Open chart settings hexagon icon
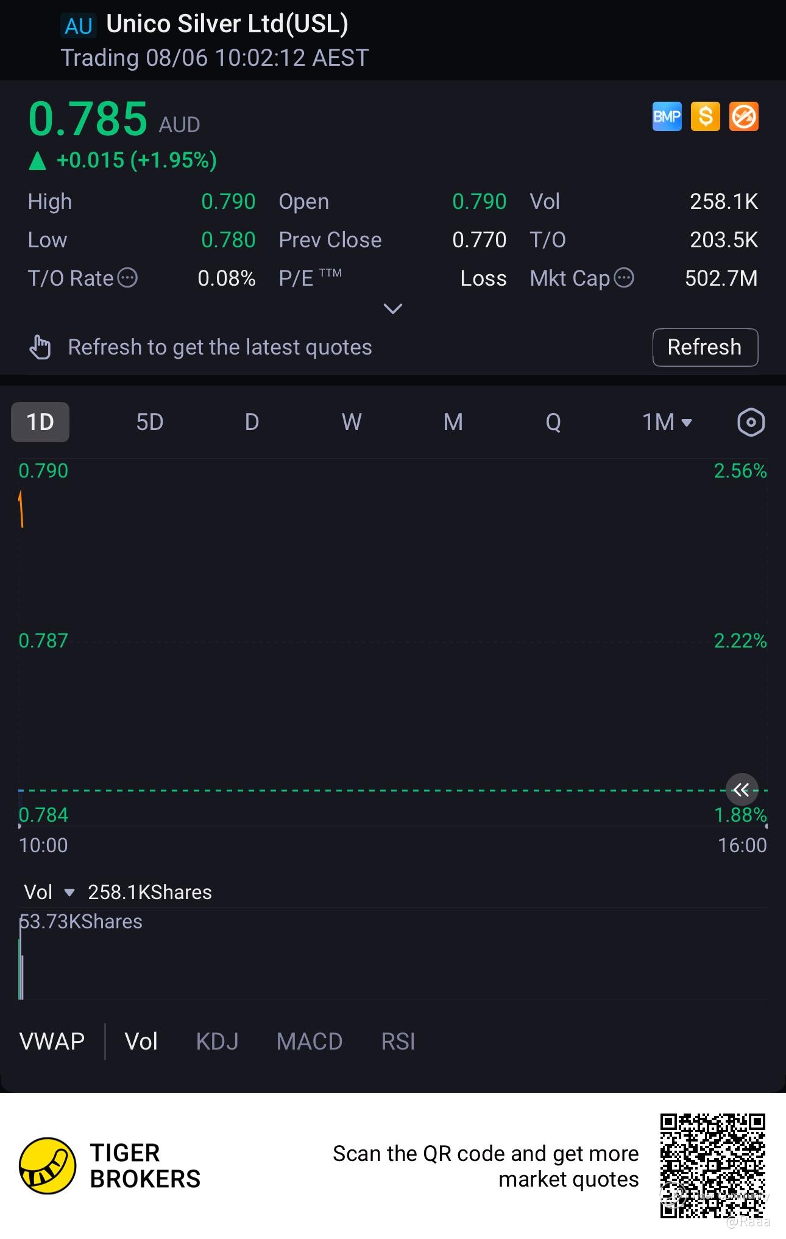The image size is (786, 1239). (x=751, y=422)
